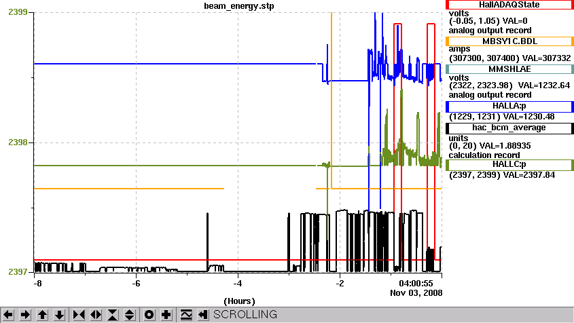Click the amps units label
Screen dimensions: 574x323
click(459, 49)
